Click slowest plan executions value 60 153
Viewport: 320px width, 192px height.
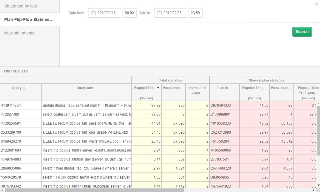tap(287, 123)
